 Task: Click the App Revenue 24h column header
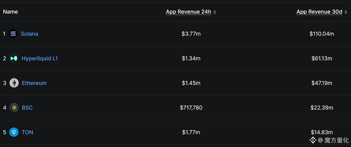pyautogui.click(x=189, y=12)
